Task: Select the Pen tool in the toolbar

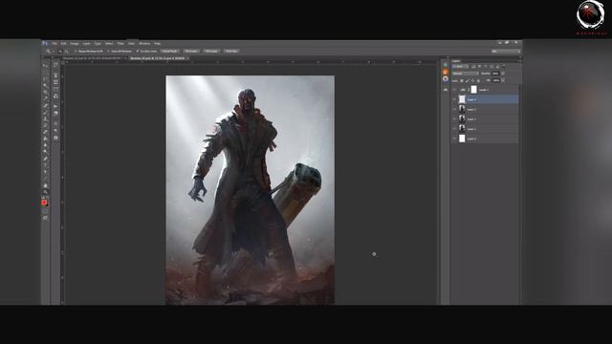Action: 45,159
